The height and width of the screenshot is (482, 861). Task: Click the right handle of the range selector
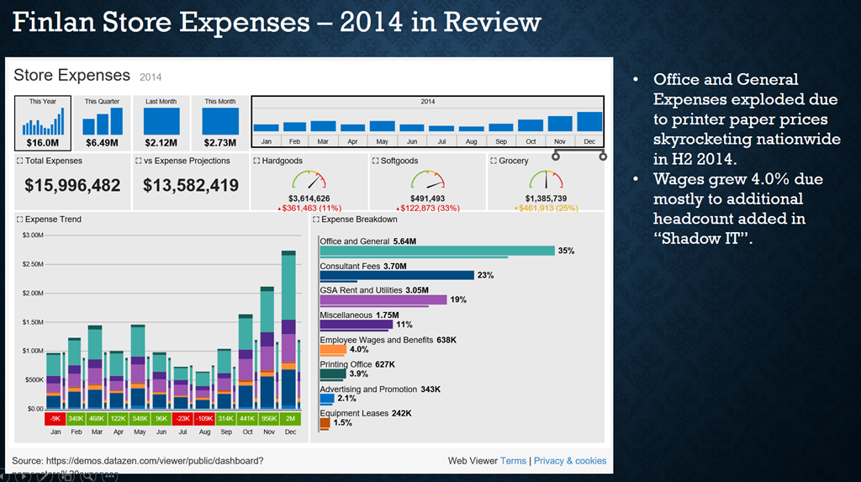602,156
